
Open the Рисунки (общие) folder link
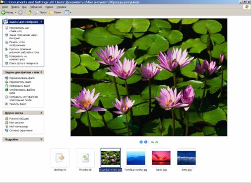(19, 119)
